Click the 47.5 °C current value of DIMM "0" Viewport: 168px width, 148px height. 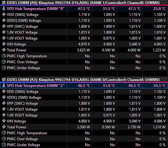pyautogui.click(x=84, y=8)
